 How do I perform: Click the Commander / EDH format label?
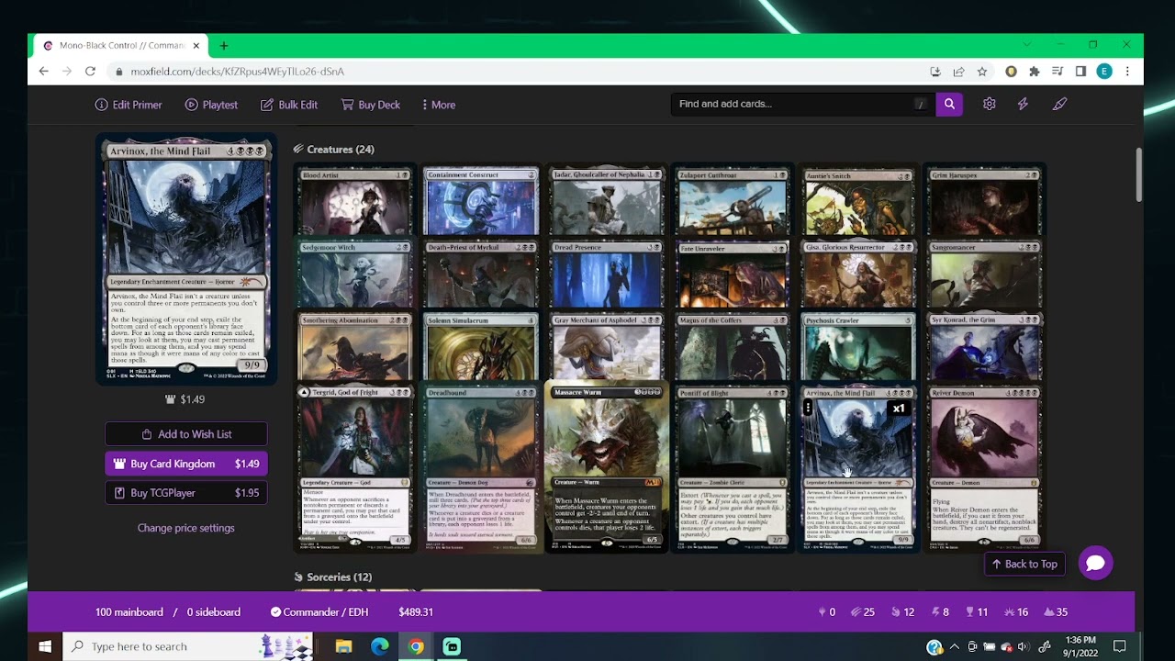tap(319, 611)
